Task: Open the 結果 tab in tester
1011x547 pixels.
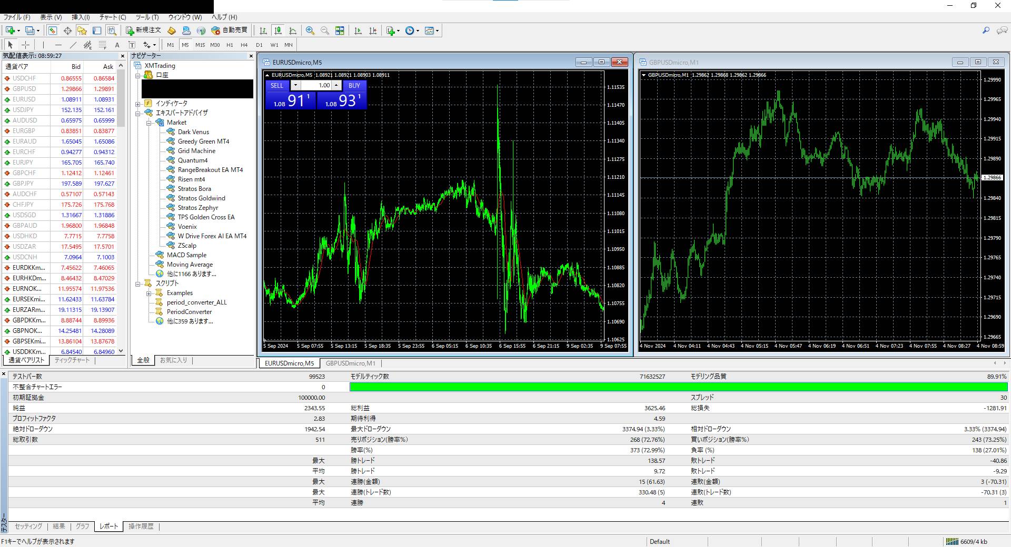Action: click(59, 526)
